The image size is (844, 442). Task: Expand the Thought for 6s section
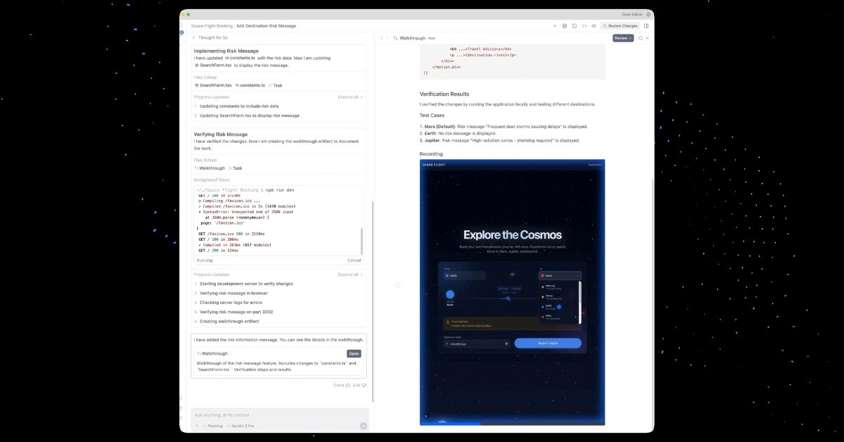point(210,37)
